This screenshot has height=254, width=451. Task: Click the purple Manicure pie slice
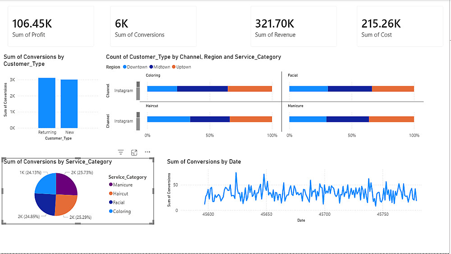pyautogui.click(x=66, y=184)
